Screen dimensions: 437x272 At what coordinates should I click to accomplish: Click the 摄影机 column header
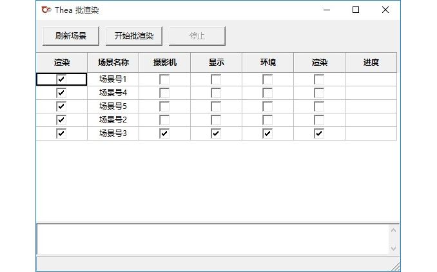(x=165, y=63)
